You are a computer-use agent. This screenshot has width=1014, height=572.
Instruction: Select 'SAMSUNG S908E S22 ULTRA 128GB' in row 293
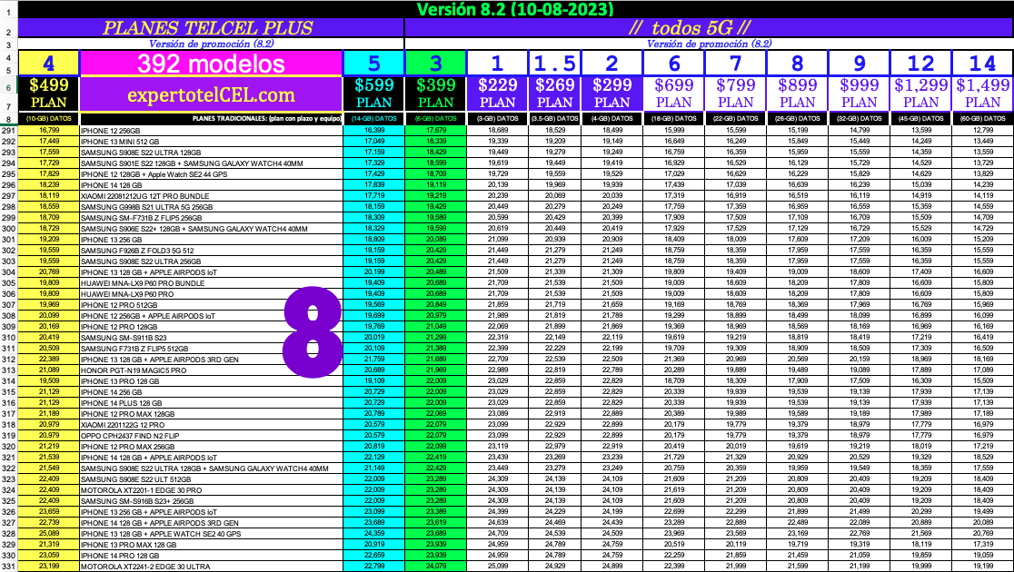(211, 153)
